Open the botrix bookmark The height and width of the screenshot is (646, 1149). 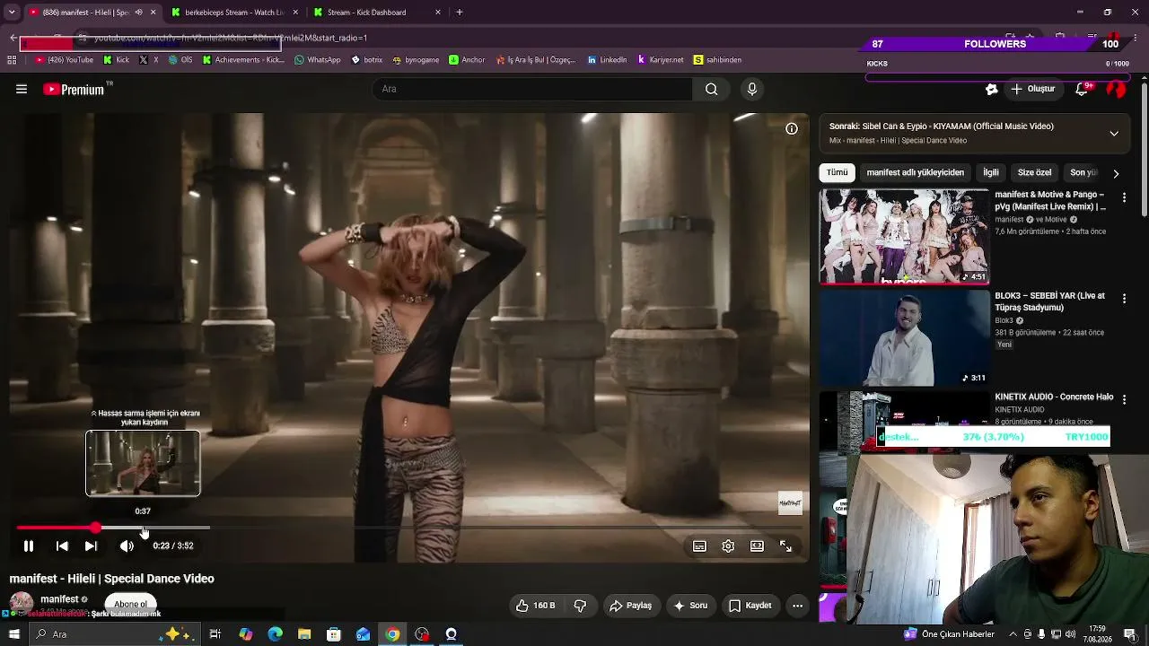click(367, 60)
